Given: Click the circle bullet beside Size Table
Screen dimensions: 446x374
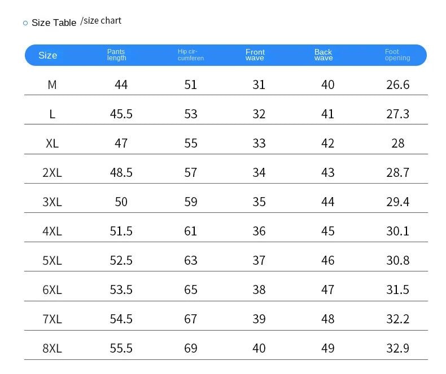Looking at the screenshot, I should (25, 23).
